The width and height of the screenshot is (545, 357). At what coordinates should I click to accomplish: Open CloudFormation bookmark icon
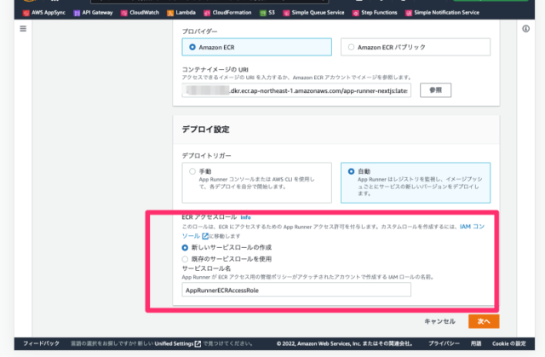[x=207, y=13]
